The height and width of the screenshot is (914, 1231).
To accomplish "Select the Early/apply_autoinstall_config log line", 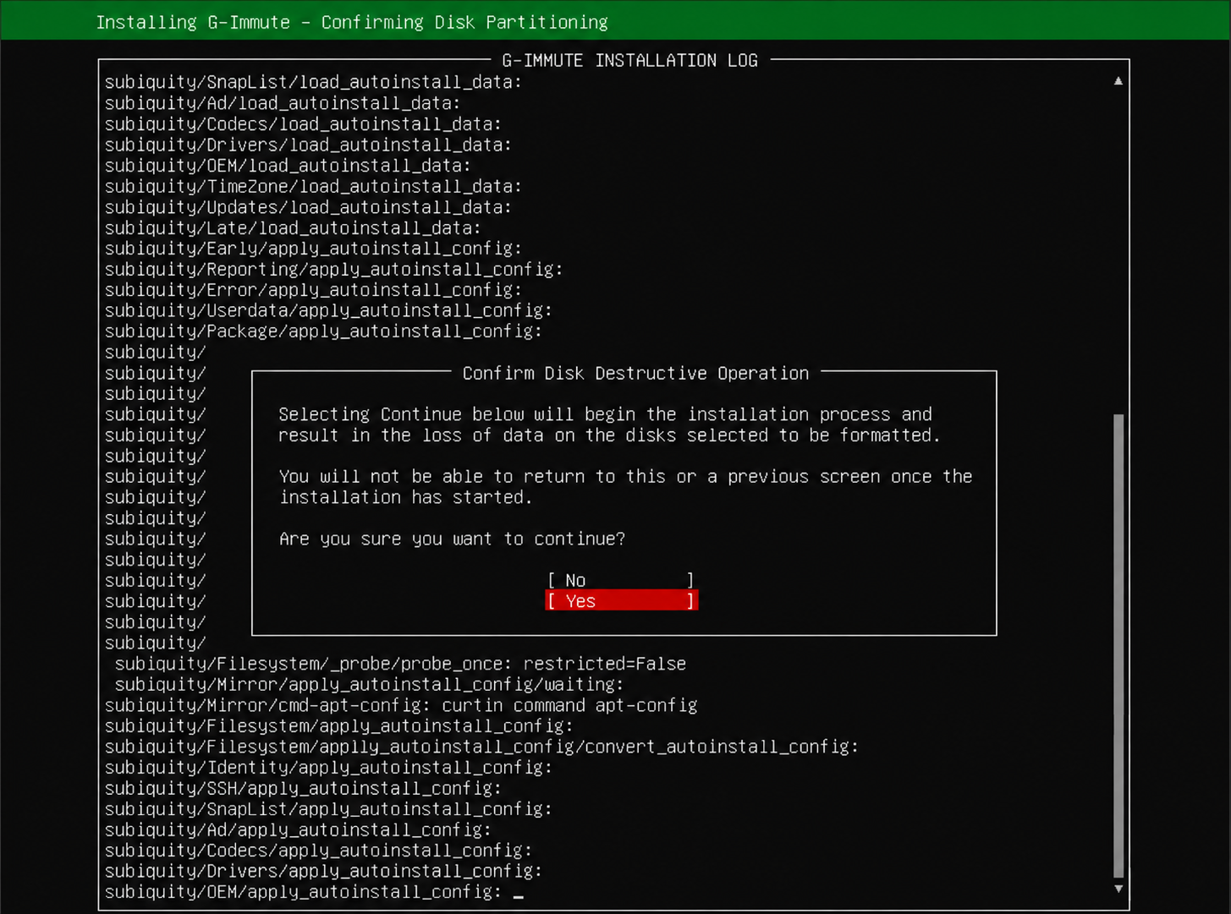I will [x=313, y=249].
